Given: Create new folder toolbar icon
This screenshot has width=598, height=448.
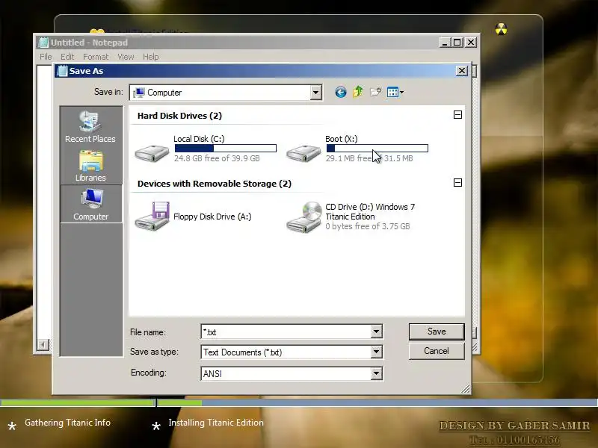Looking at the screenshot, I should click(x=375, y=92).
